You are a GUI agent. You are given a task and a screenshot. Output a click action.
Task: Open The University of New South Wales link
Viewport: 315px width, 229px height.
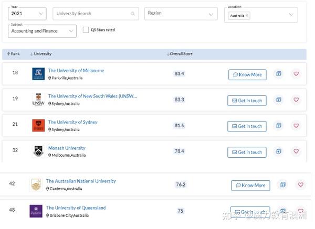92,96
